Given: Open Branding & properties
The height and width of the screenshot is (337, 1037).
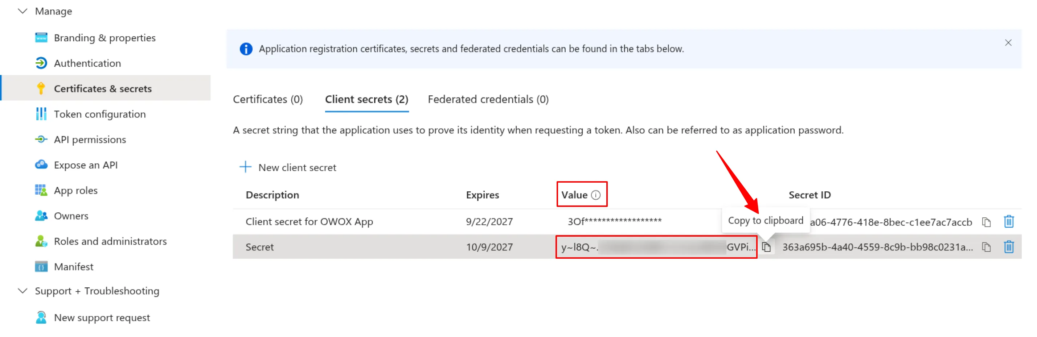Looking at the screenshot, I should coord(104,37).
